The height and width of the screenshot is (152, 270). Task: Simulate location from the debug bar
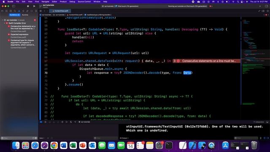coord(75,122)
